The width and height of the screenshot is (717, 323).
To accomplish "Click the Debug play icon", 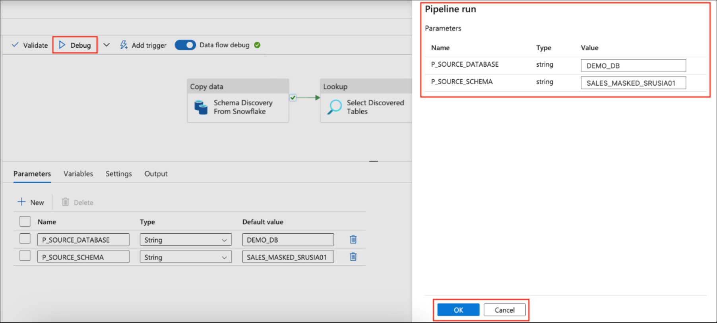I will [x=62, y=45].
